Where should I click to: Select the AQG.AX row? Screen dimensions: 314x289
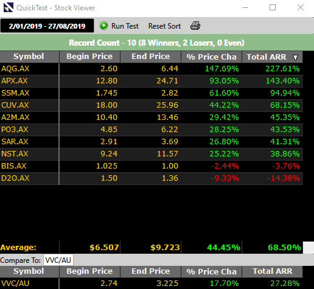click(152, 69)
